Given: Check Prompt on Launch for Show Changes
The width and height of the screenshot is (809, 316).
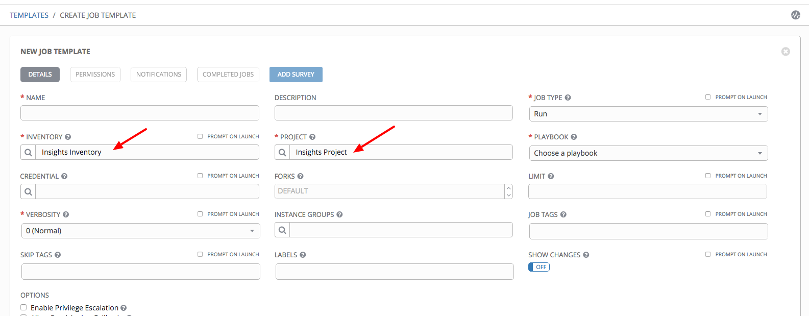Looking at the screenshot, I should pos(708,254).
